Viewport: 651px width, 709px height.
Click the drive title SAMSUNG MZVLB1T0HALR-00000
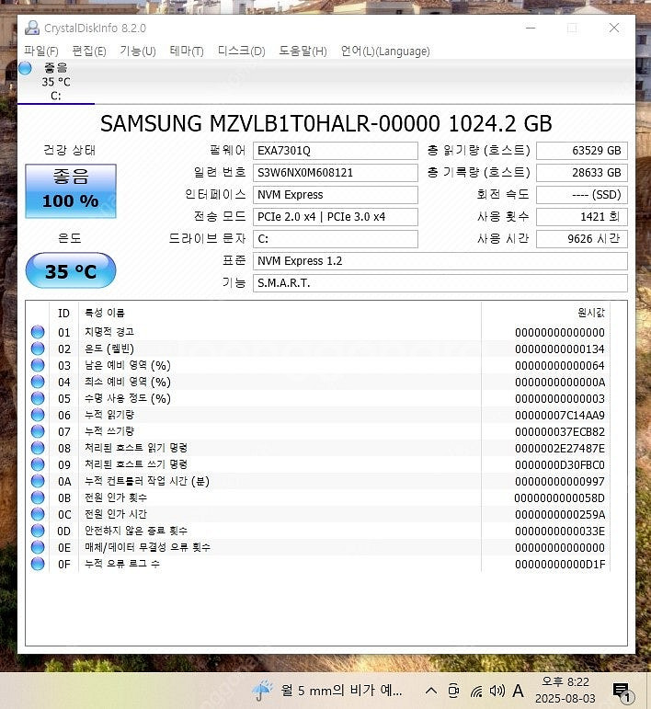tap(270, 123)
